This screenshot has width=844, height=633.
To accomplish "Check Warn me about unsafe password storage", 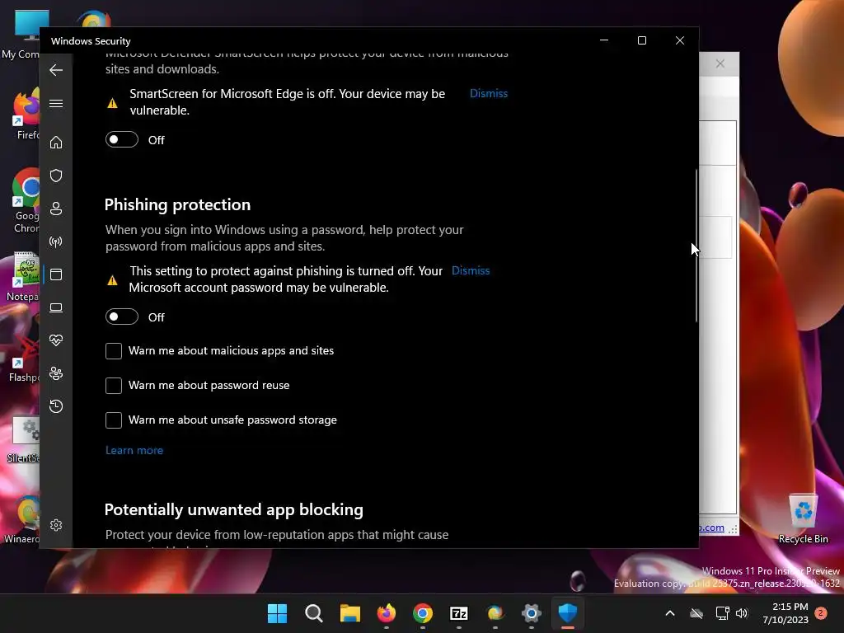I will tap(114, 420).
